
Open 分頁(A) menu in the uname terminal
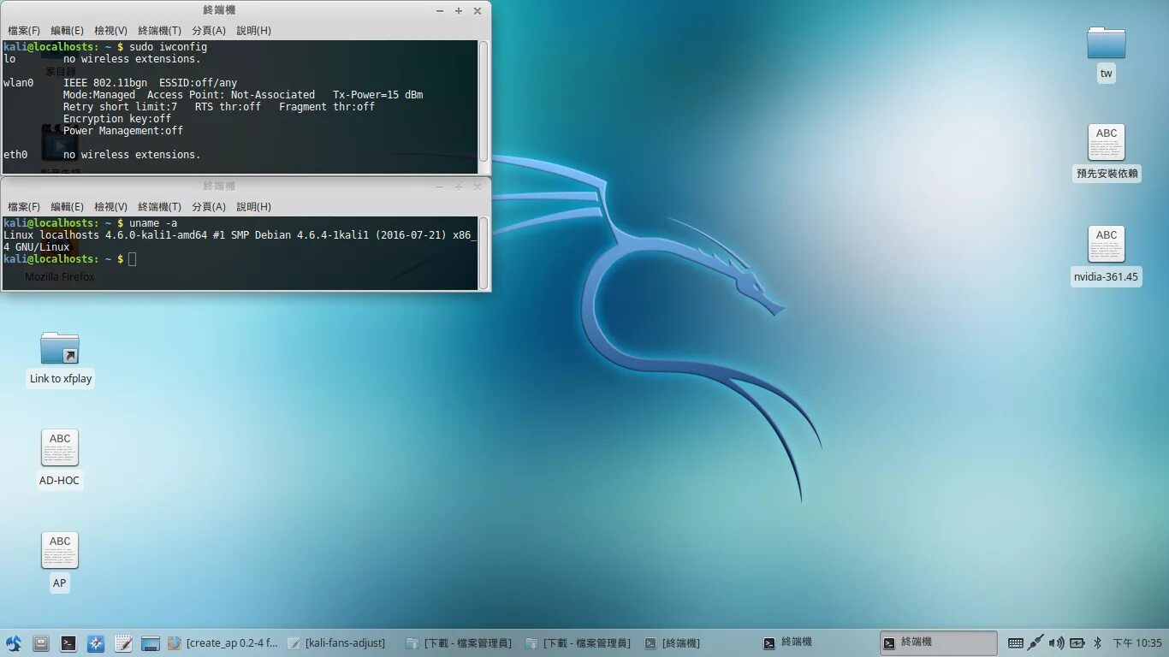coord(209,206)
